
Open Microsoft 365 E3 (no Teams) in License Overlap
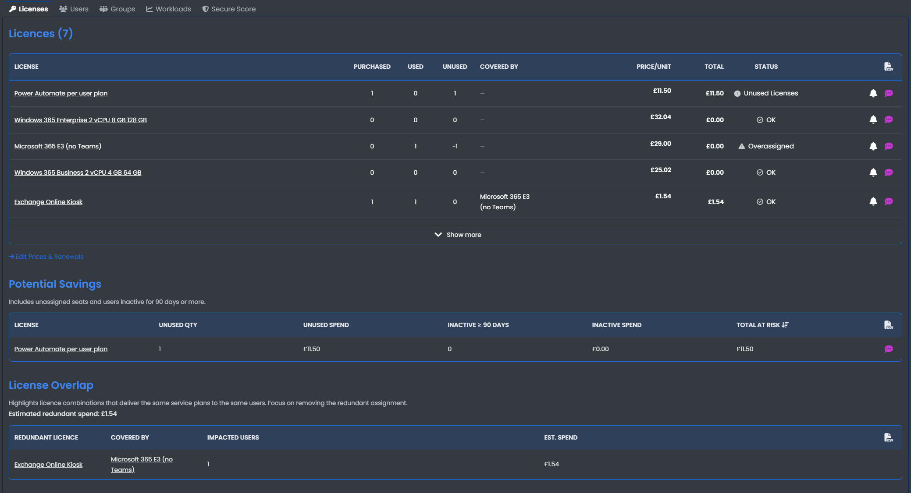pos(142,465)
